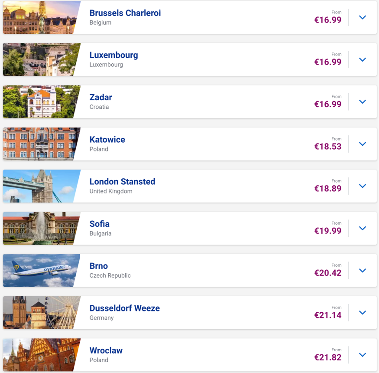Viewport: 379px width, 373px height.
Task: Click the €21.82 Wroclaw fare price
Action: 328,357
